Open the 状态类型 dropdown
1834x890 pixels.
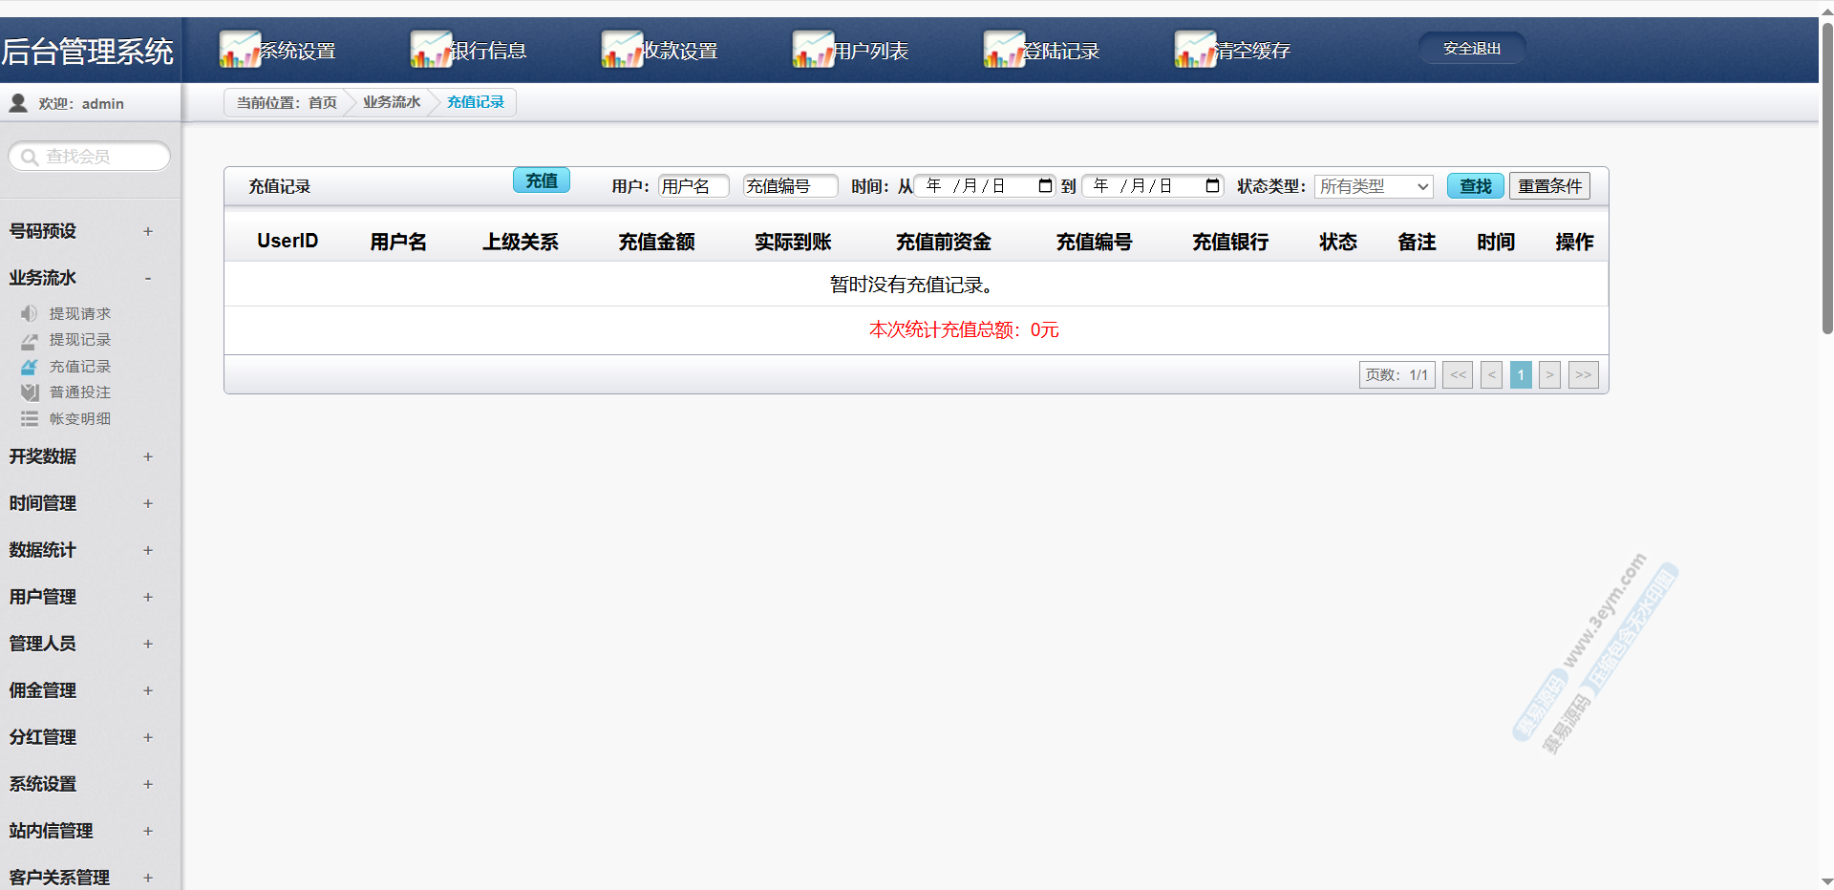click(1373, 186)
